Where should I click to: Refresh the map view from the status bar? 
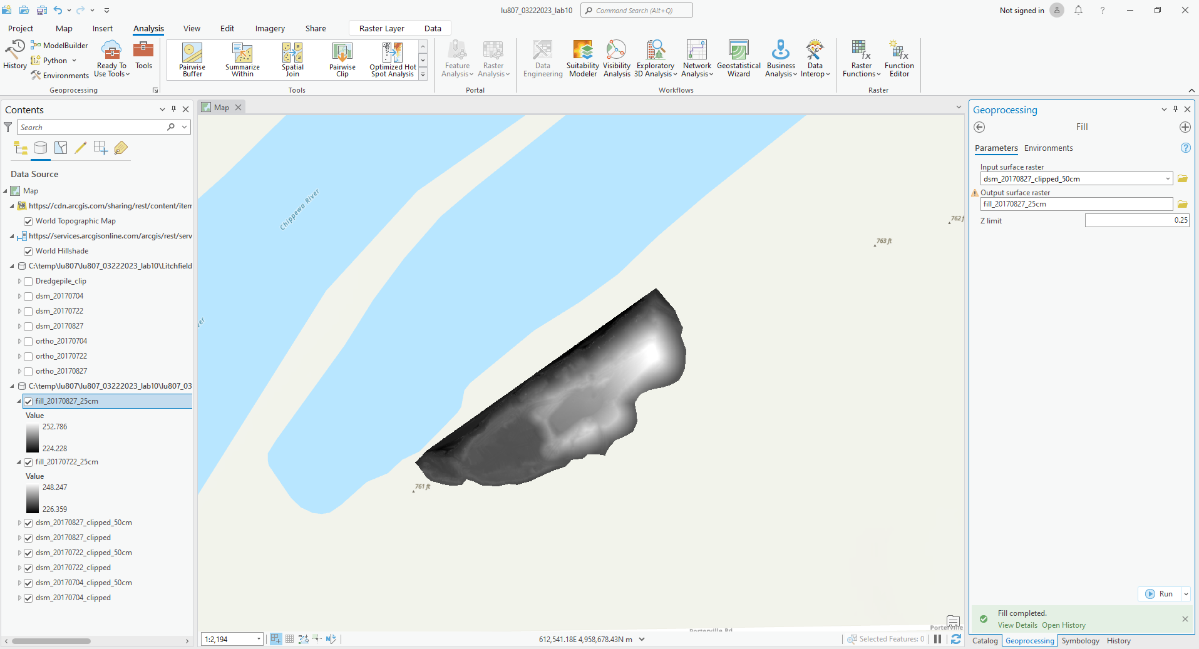(956, 639)
